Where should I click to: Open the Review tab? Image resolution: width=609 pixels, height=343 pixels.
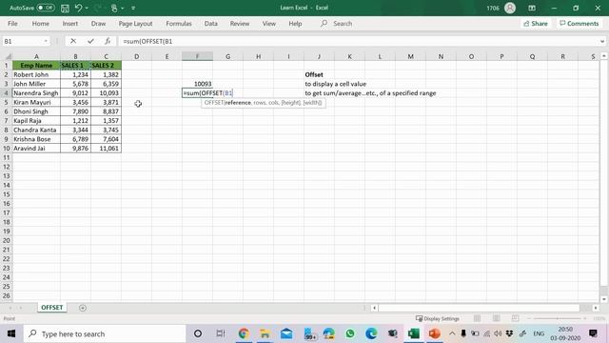pyautogui.click(x=240, y=23)
